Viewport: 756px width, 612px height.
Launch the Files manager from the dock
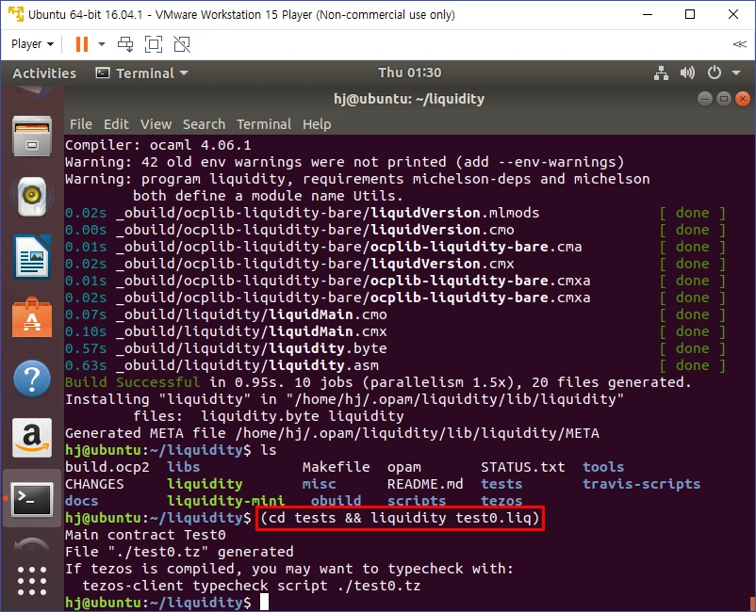click(x=32, y=137)
